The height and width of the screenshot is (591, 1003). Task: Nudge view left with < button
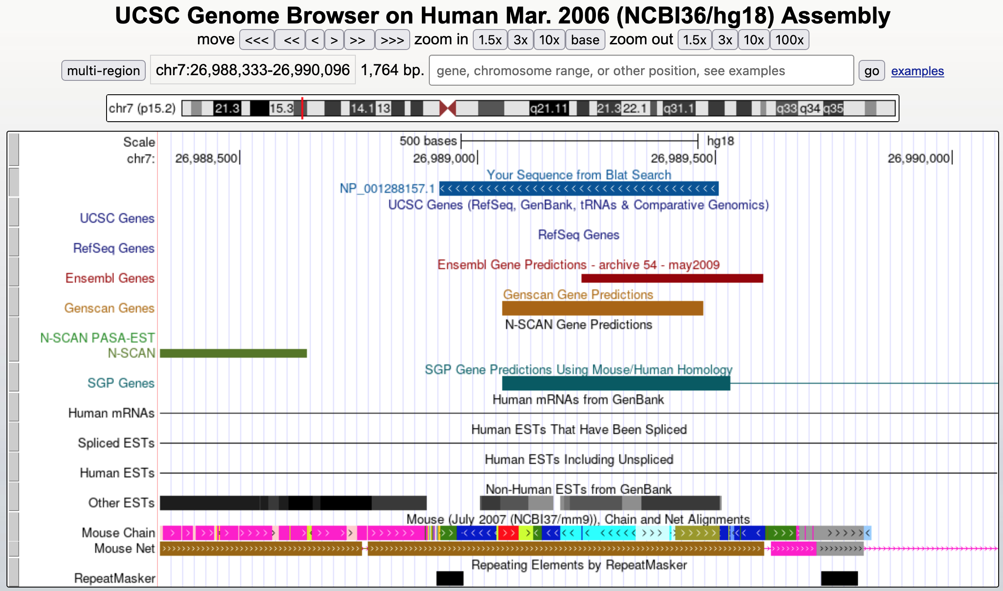pos(315,40)
